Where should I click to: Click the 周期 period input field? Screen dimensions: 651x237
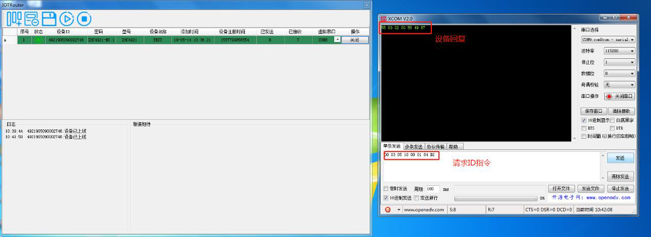pyautogui.click(x=432, y=189)
